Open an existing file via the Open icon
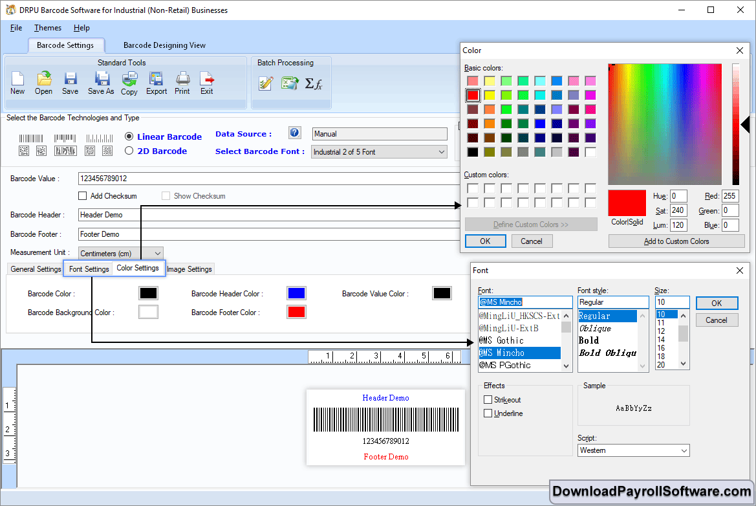Screen dimensions: 756x506 coord(43,78)
